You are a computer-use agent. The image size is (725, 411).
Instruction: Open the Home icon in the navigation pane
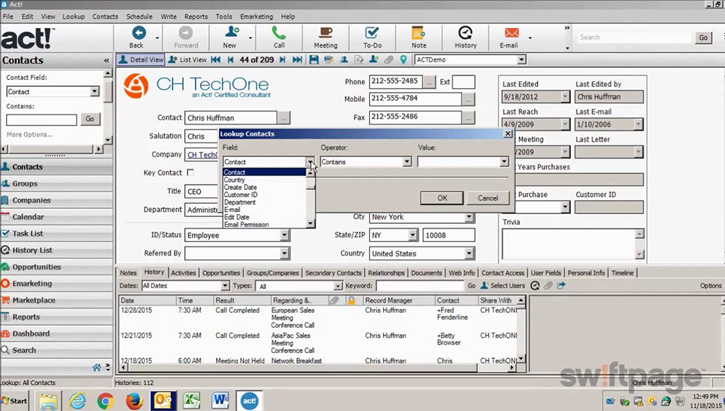[97, 367]
